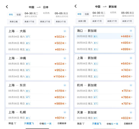This screenshot has width=139, height=129.
Task: Collapse the 上海 to 大阪 route card
Action: pyautogui.click(x=65, y=31)
